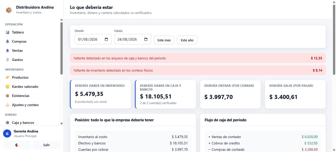Select Kardex valorado in sidebar
Viewport: 336px width, 152px height.
click(x=30, y=87)
